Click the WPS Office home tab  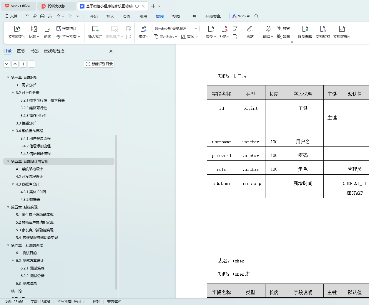(18, 6)
